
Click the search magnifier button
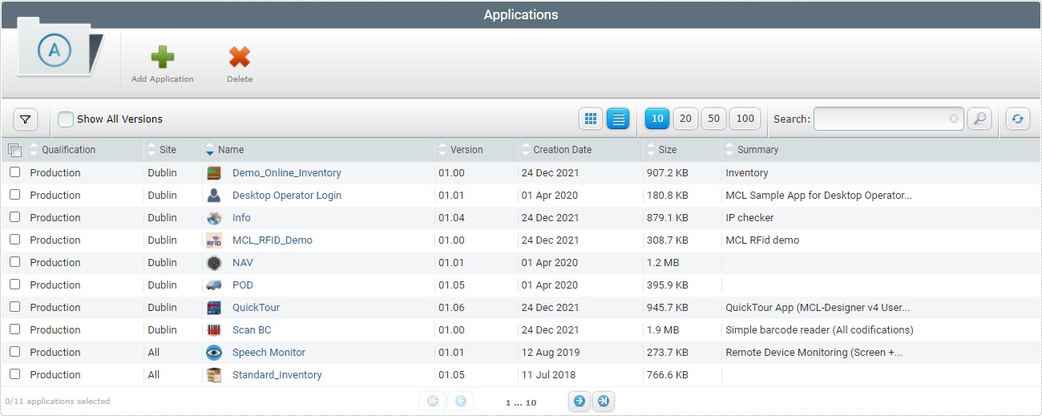[x=979, y=119]
